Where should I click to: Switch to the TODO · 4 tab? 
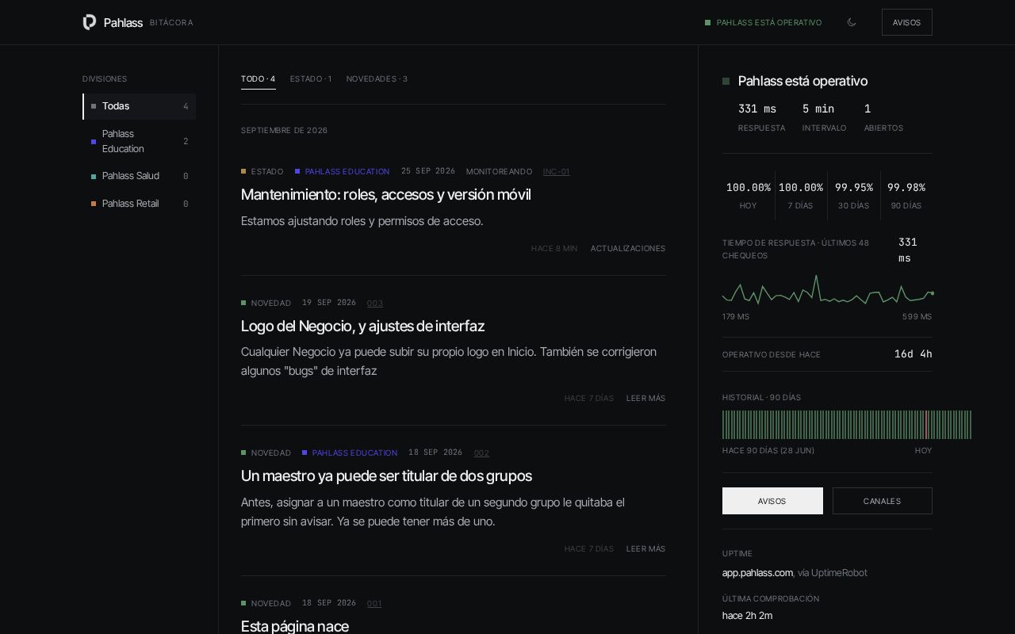click(x=259, y=79)
